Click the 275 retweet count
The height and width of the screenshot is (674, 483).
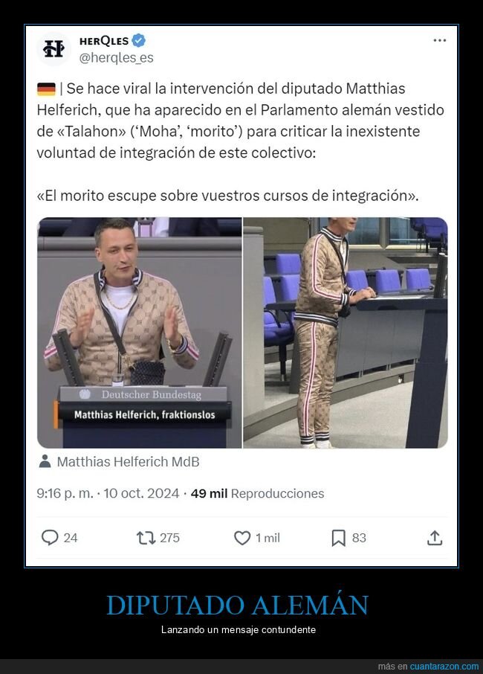(x=169, y=538)
